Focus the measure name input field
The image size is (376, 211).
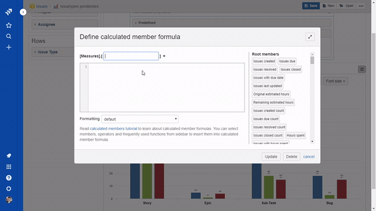pyautogui.click(x=131, y=56)
